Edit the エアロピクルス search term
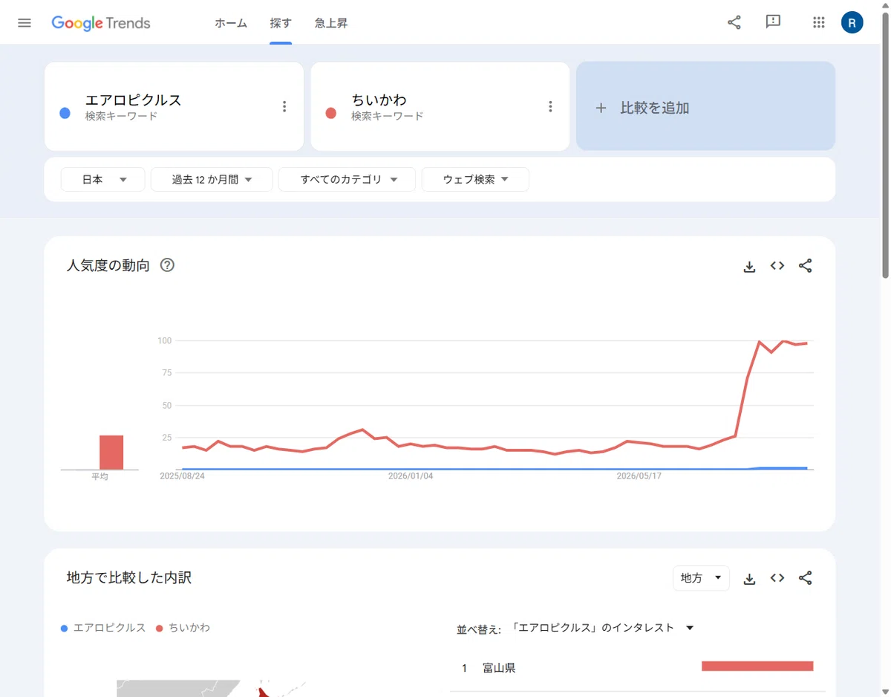 [134, 100]
